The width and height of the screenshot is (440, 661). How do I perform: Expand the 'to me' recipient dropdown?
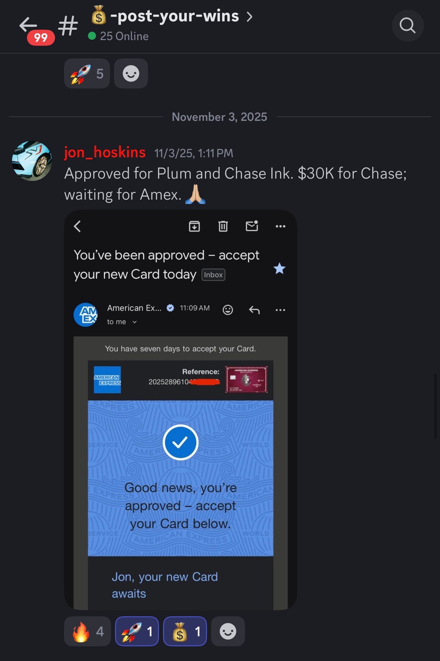pyautogui.click(x=135, y=322)
